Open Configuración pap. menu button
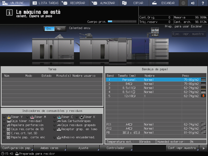Image resolution: width=208 pixels, height=156 pixels. tap(17, 148)
